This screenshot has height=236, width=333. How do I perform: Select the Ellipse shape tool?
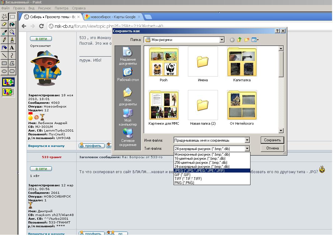(4, 71)
